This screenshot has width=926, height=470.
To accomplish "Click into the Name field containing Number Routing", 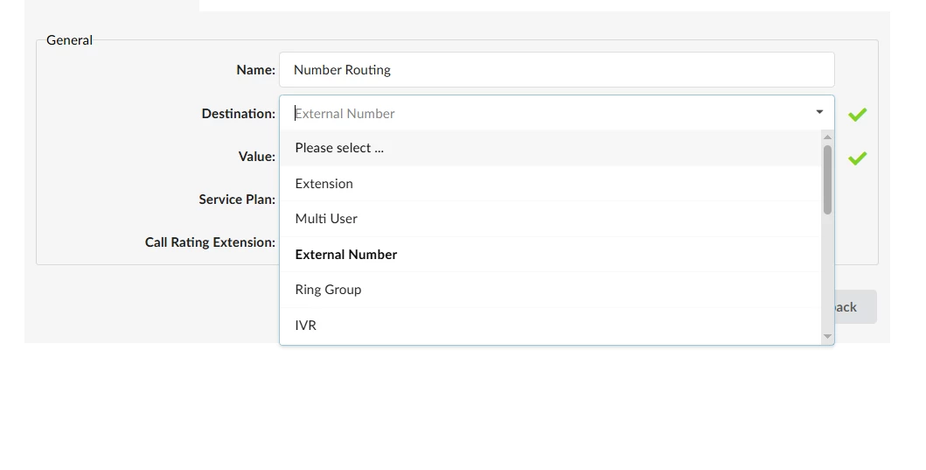I will pyautogui.click(x=556, y=70).
